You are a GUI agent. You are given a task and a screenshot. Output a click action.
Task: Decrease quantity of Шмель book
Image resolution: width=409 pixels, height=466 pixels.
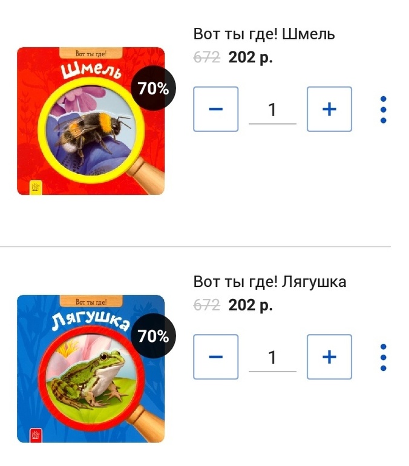(215, 109)
